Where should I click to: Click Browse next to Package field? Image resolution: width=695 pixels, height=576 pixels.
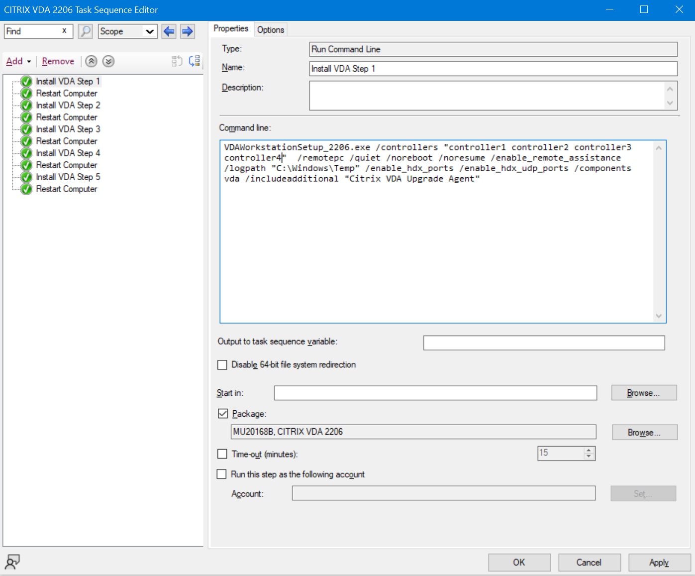click(x=644, y=433)
